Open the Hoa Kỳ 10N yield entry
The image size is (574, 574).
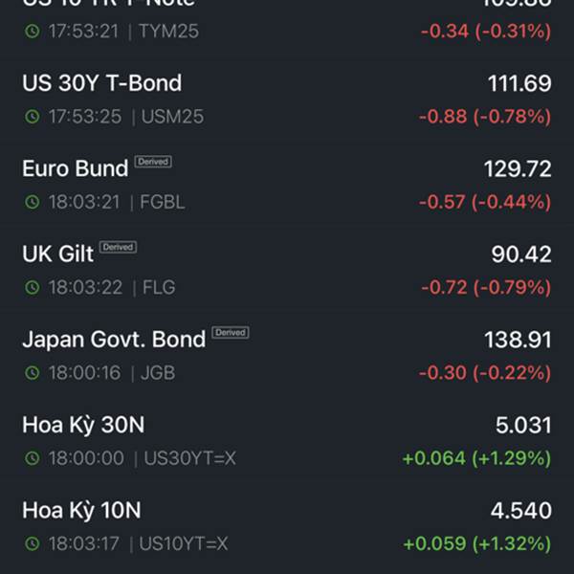287,526
